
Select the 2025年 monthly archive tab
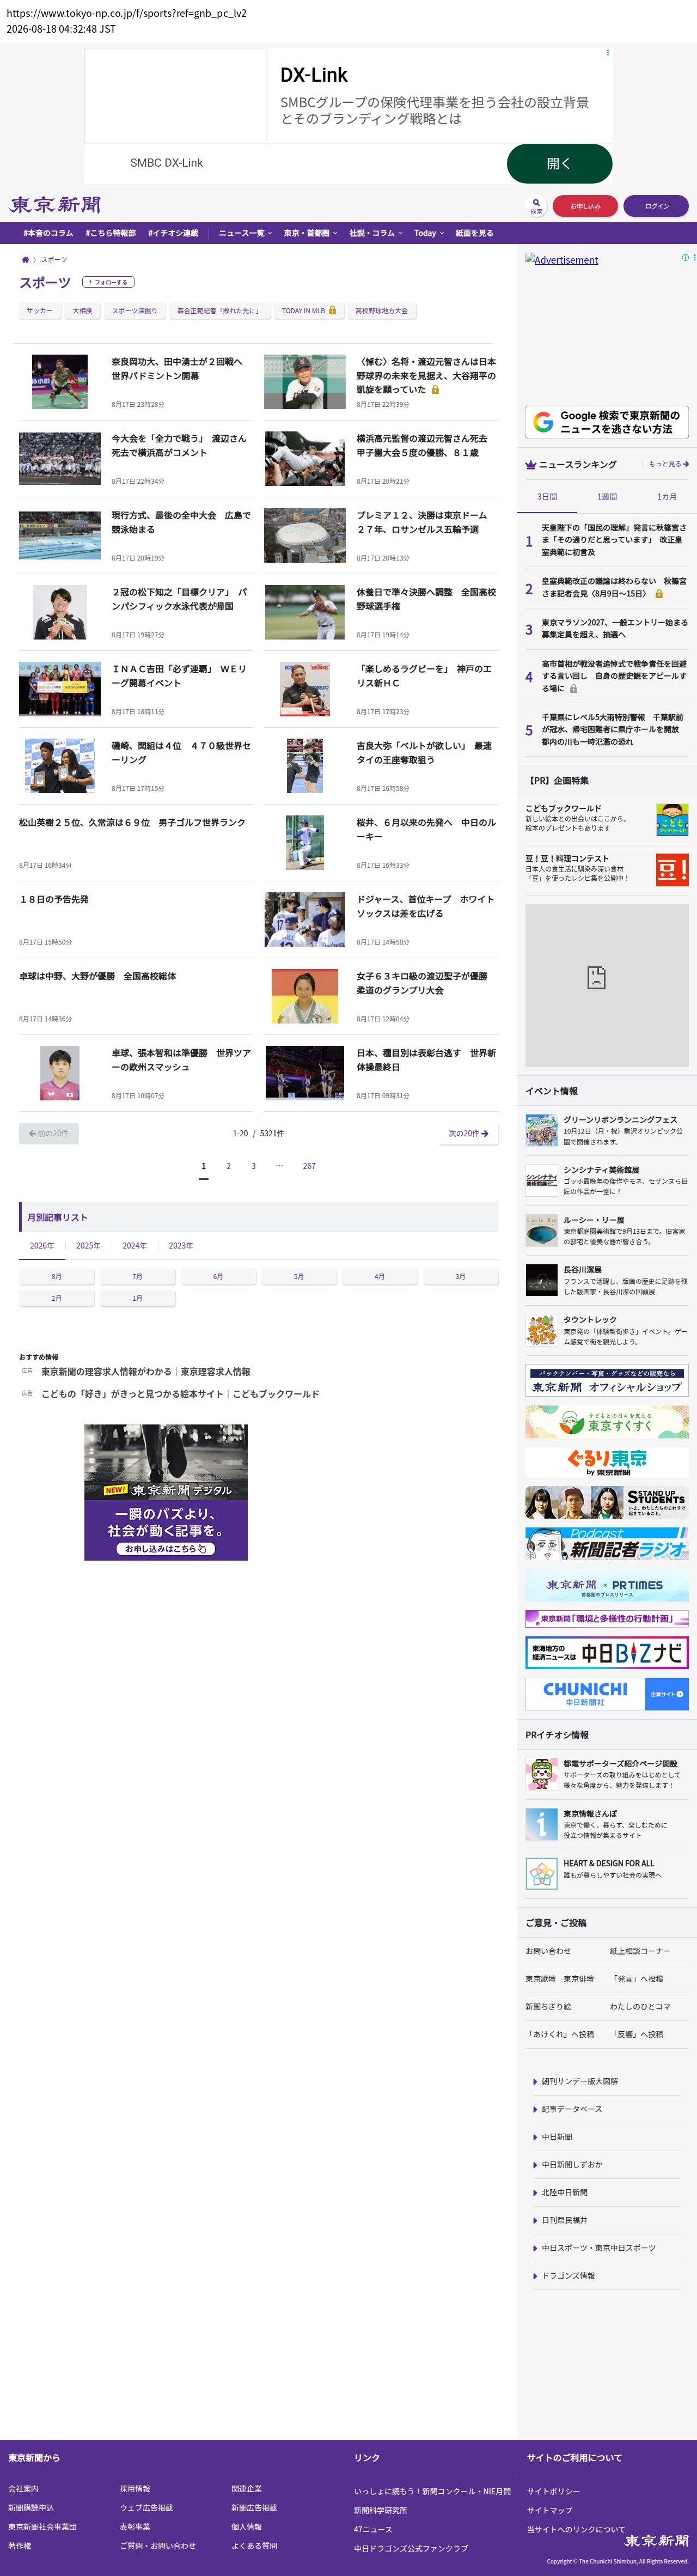click(x=88, y=1246)
